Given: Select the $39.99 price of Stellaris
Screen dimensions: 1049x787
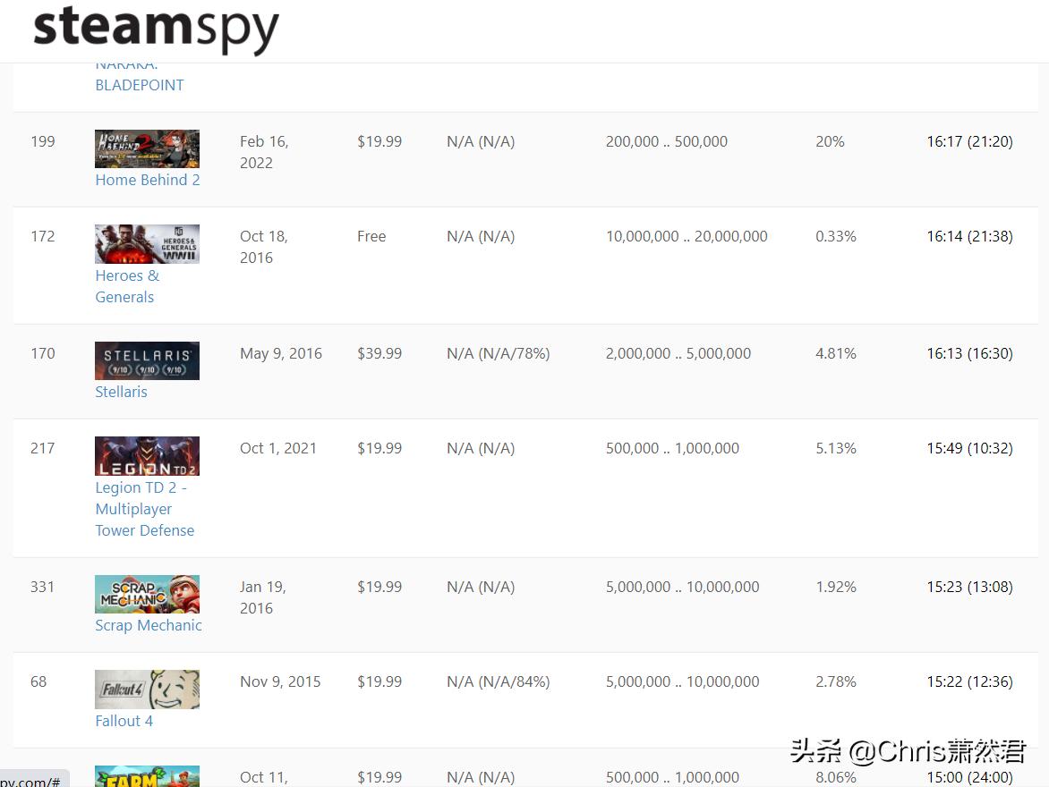Looking at the screenshot, I should pos(380,354).
